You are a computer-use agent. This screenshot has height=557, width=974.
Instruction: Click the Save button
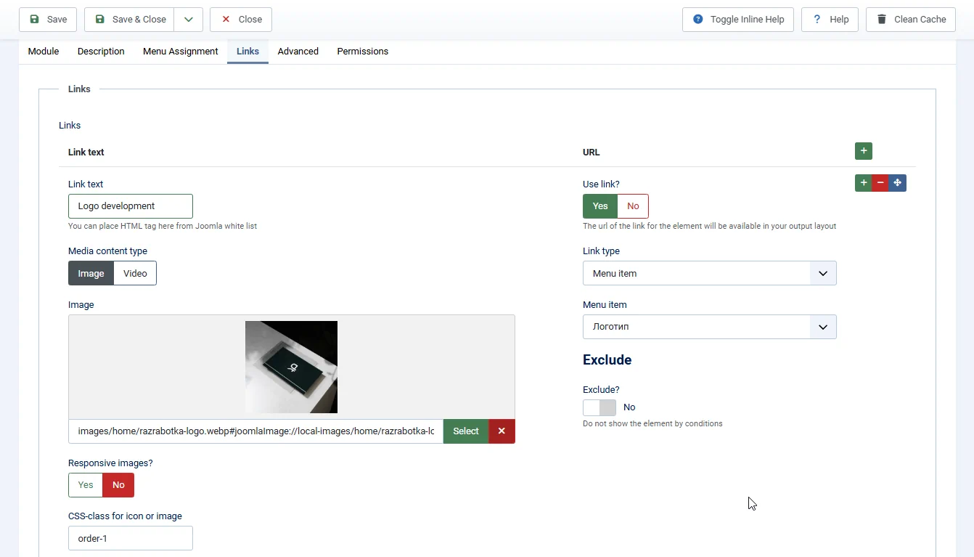pyautogui.click(x=48, y=20)
